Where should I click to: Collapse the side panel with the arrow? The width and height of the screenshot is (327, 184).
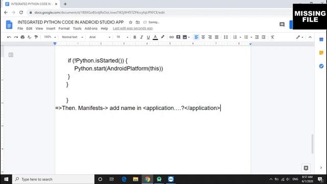click(x=321, y=168)
